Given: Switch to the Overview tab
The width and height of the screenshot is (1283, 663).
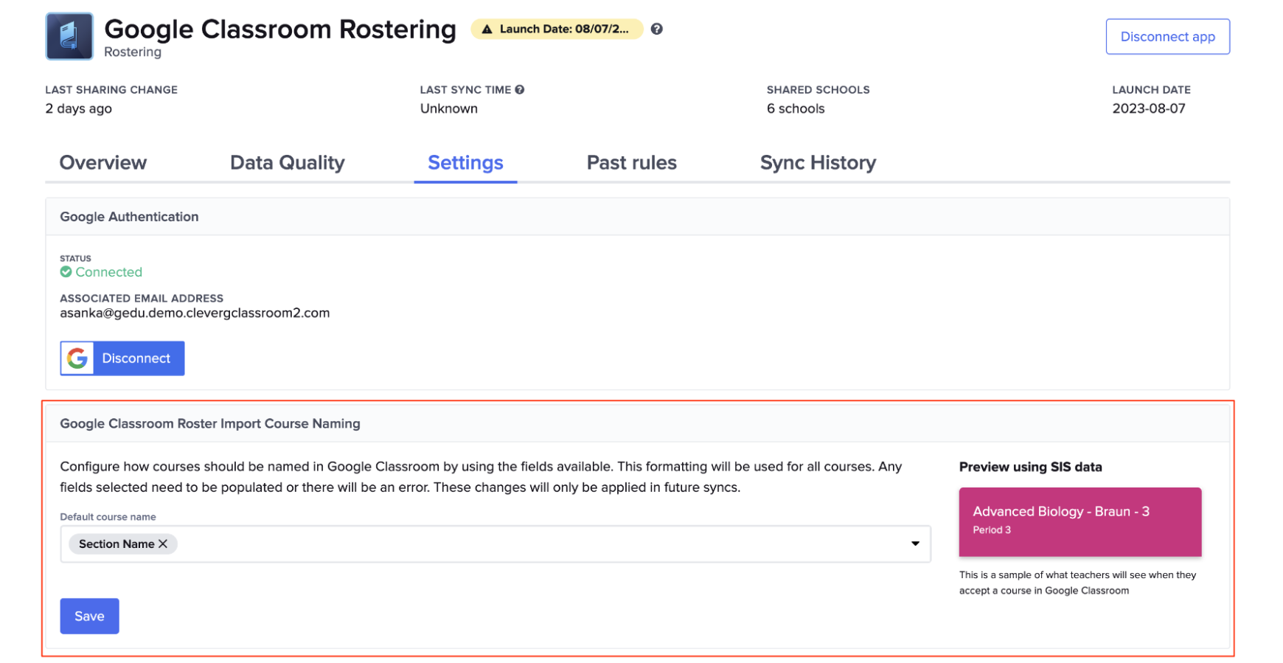Looking at the screenshot, I should (x=103, y=162).
